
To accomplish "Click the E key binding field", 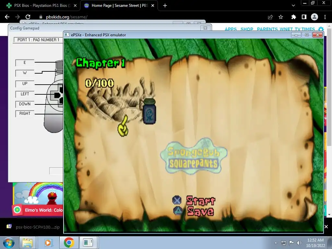I will [25, 63].
